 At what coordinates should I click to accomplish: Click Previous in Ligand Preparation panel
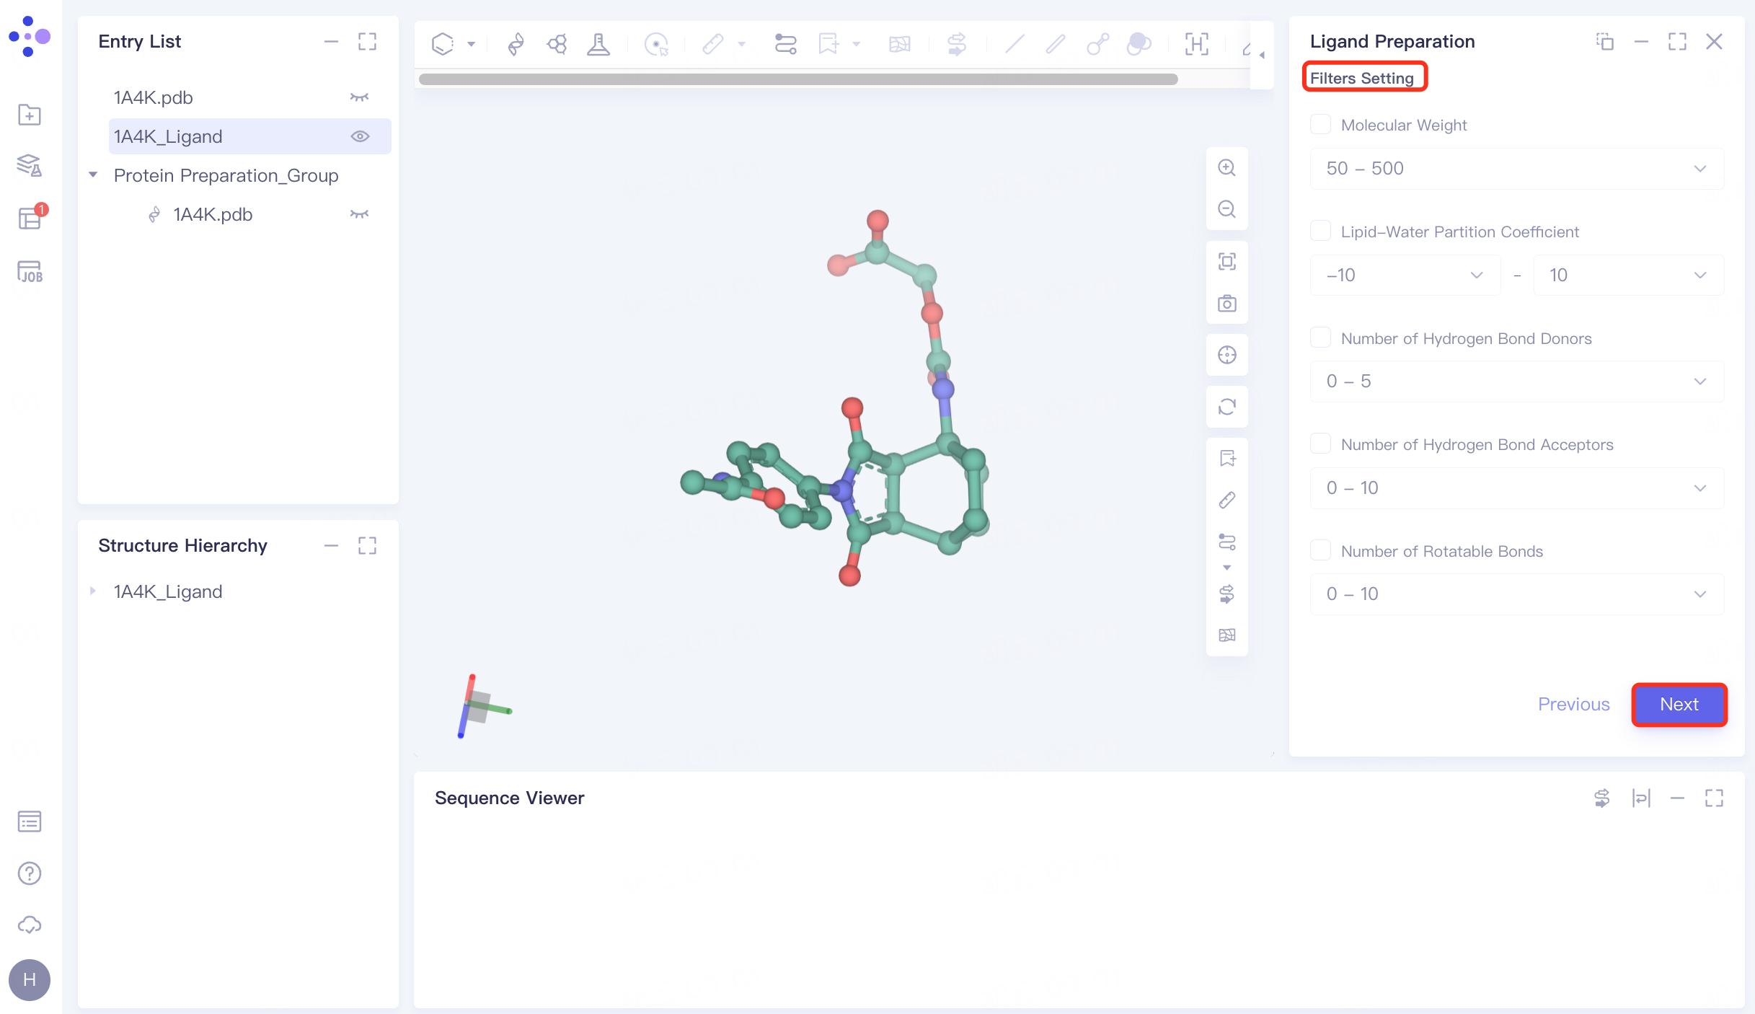click(x=1574, y=704)
